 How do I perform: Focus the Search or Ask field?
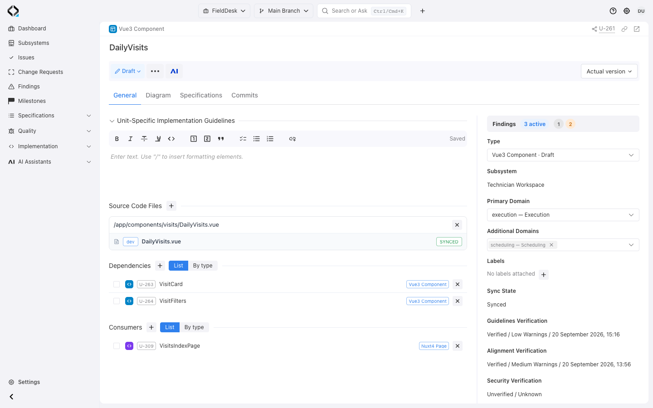click(364, 11)
